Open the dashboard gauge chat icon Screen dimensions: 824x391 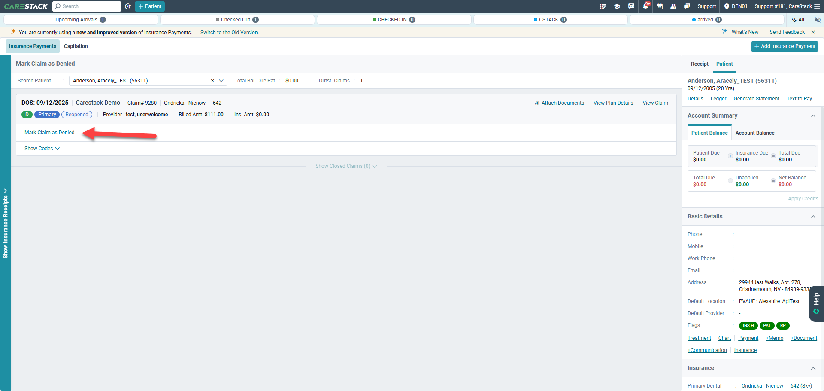(x=631, y=6)
